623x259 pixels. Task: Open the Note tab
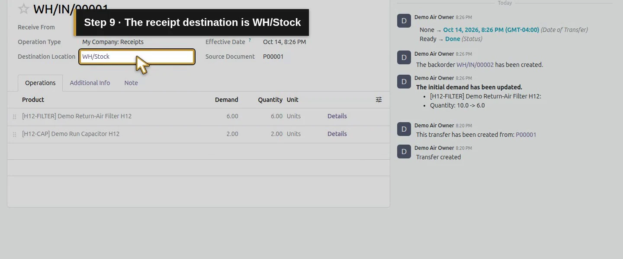[x=131, y=83]
